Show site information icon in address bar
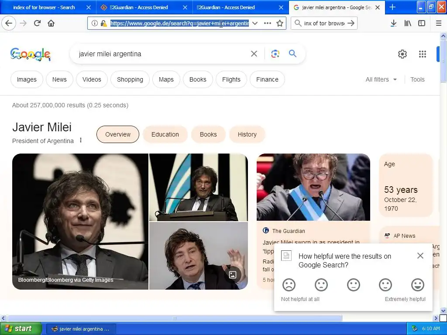 pos(95,24)
